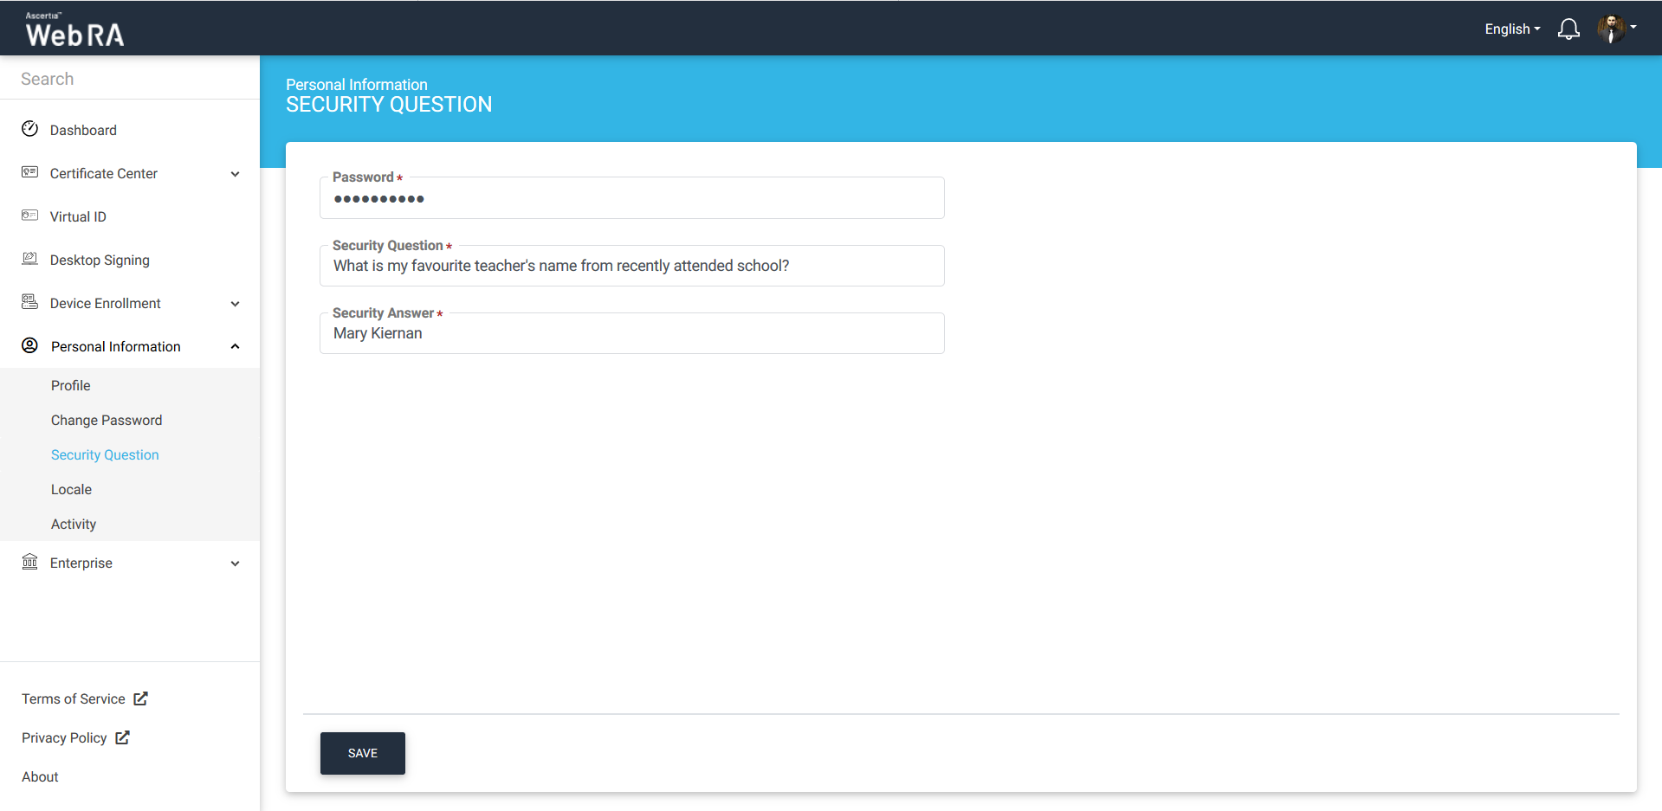The width and height of the screenshot is (1662, 811).
Task: Focus the Security Answer field
Action: click(x=631, y=334)
